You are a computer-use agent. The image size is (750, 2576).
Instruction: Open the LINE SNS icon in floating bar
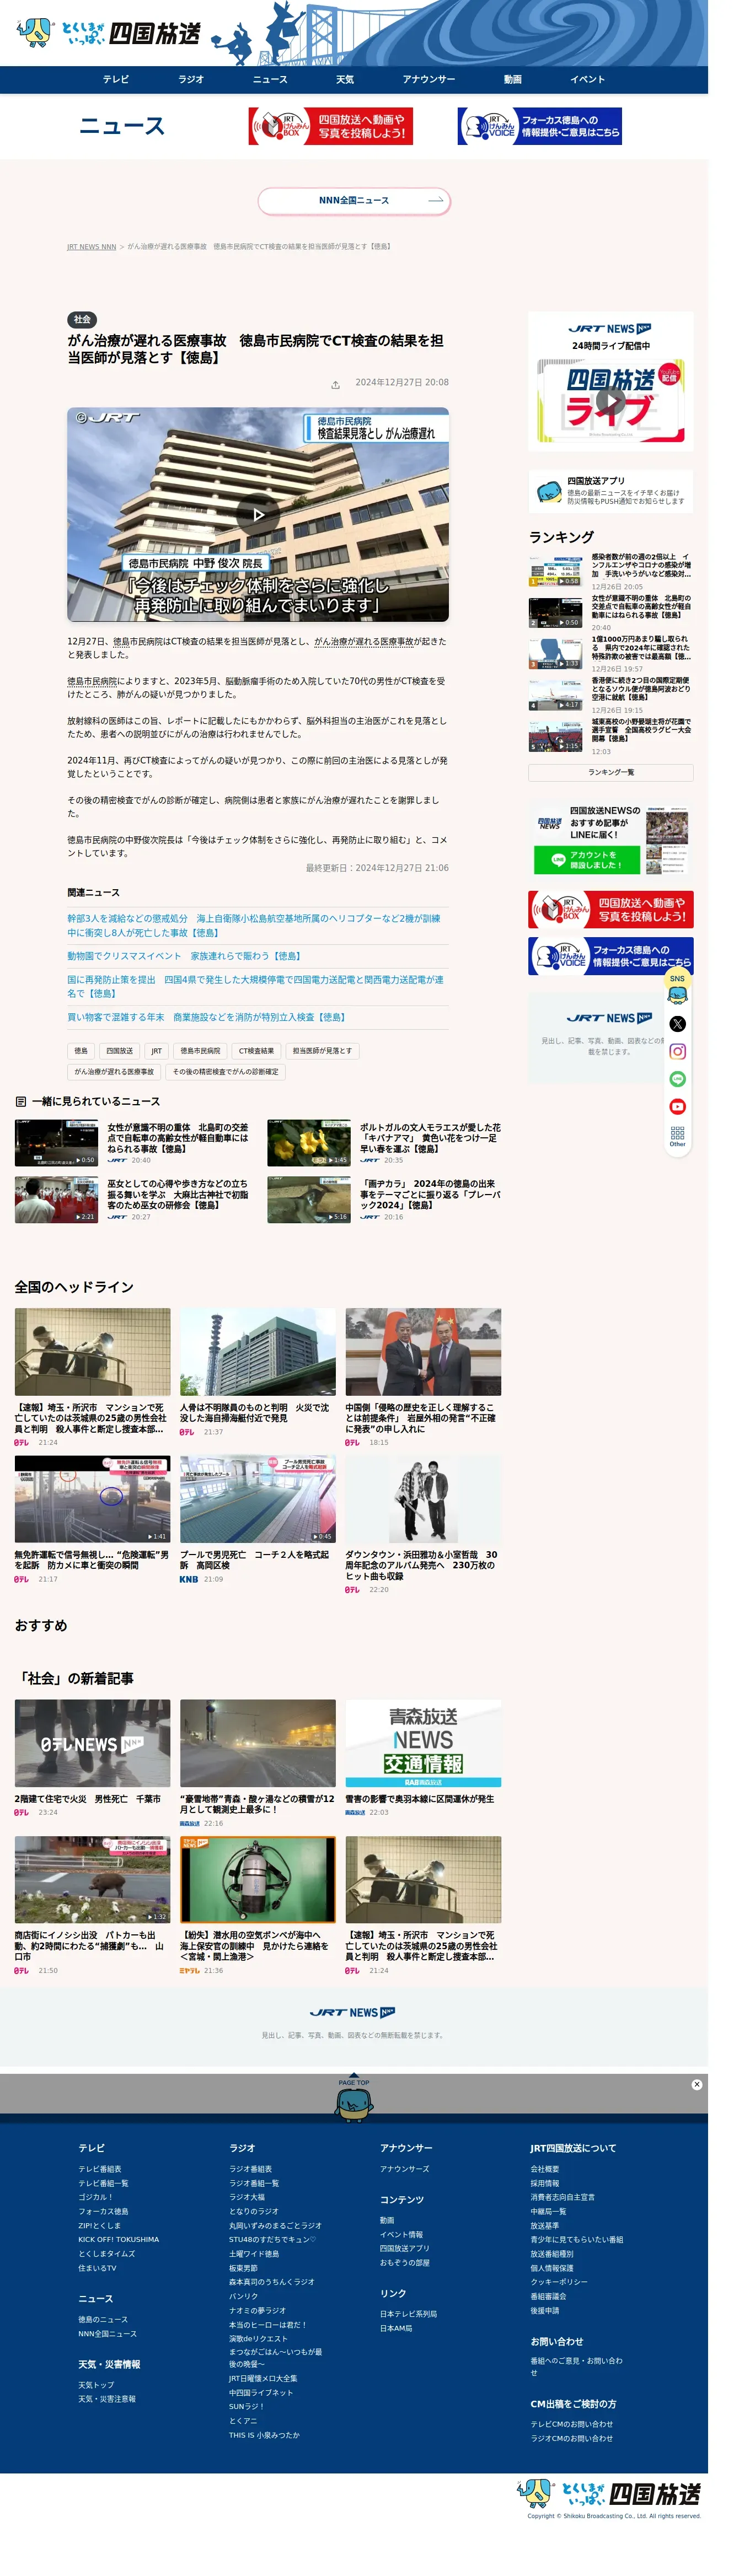pyautogui.click(x=677, y=1079)
